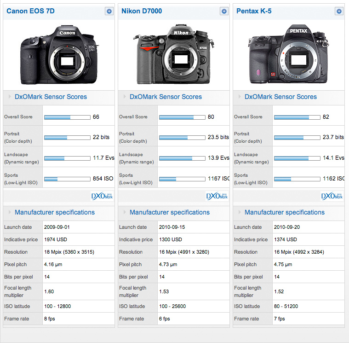Screen dimensions: 349x343
Task: Click the DxOMark logo under Nikon scores
Action: (x=217, y=196)
